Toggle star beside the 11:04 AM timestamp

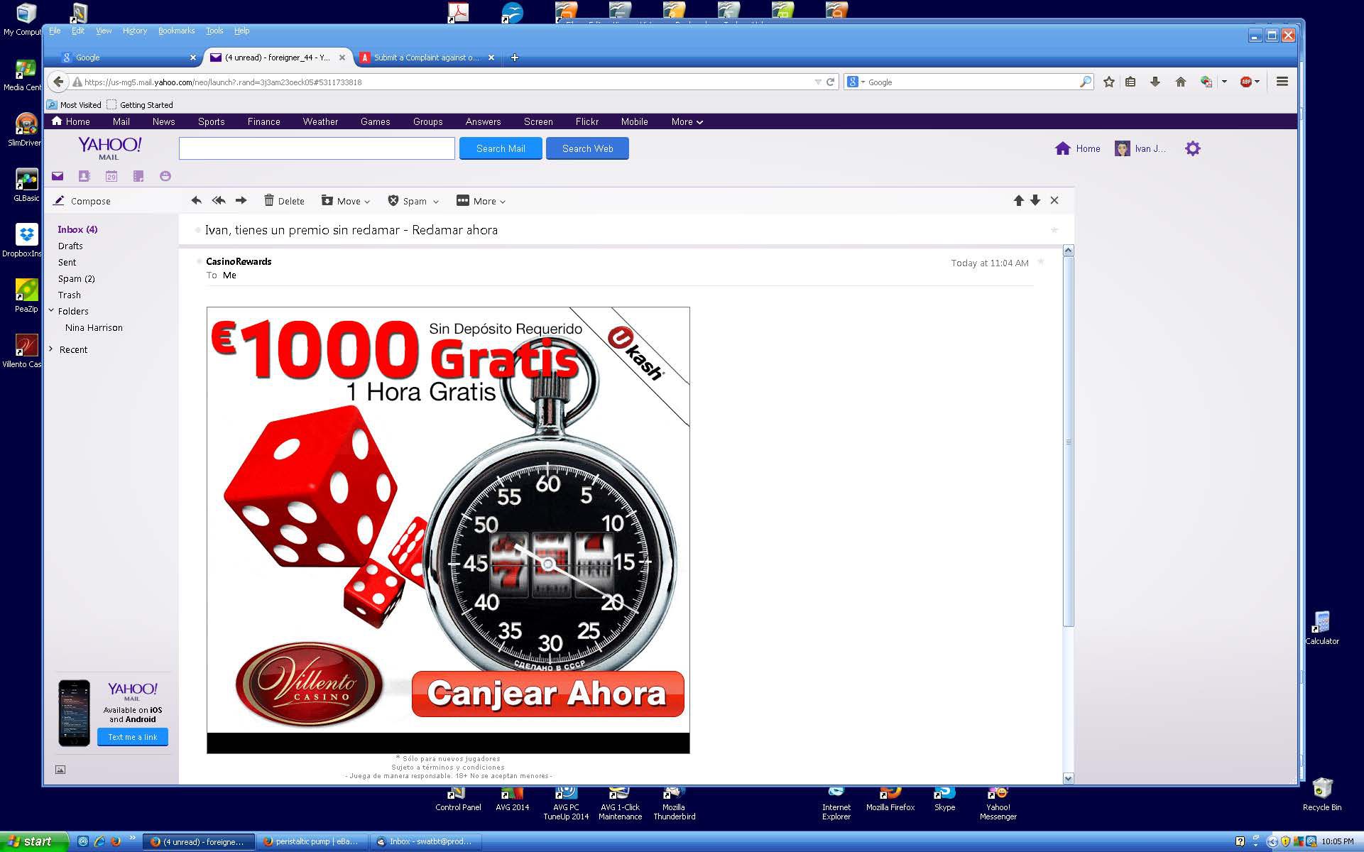click(x=1041, y=262)
